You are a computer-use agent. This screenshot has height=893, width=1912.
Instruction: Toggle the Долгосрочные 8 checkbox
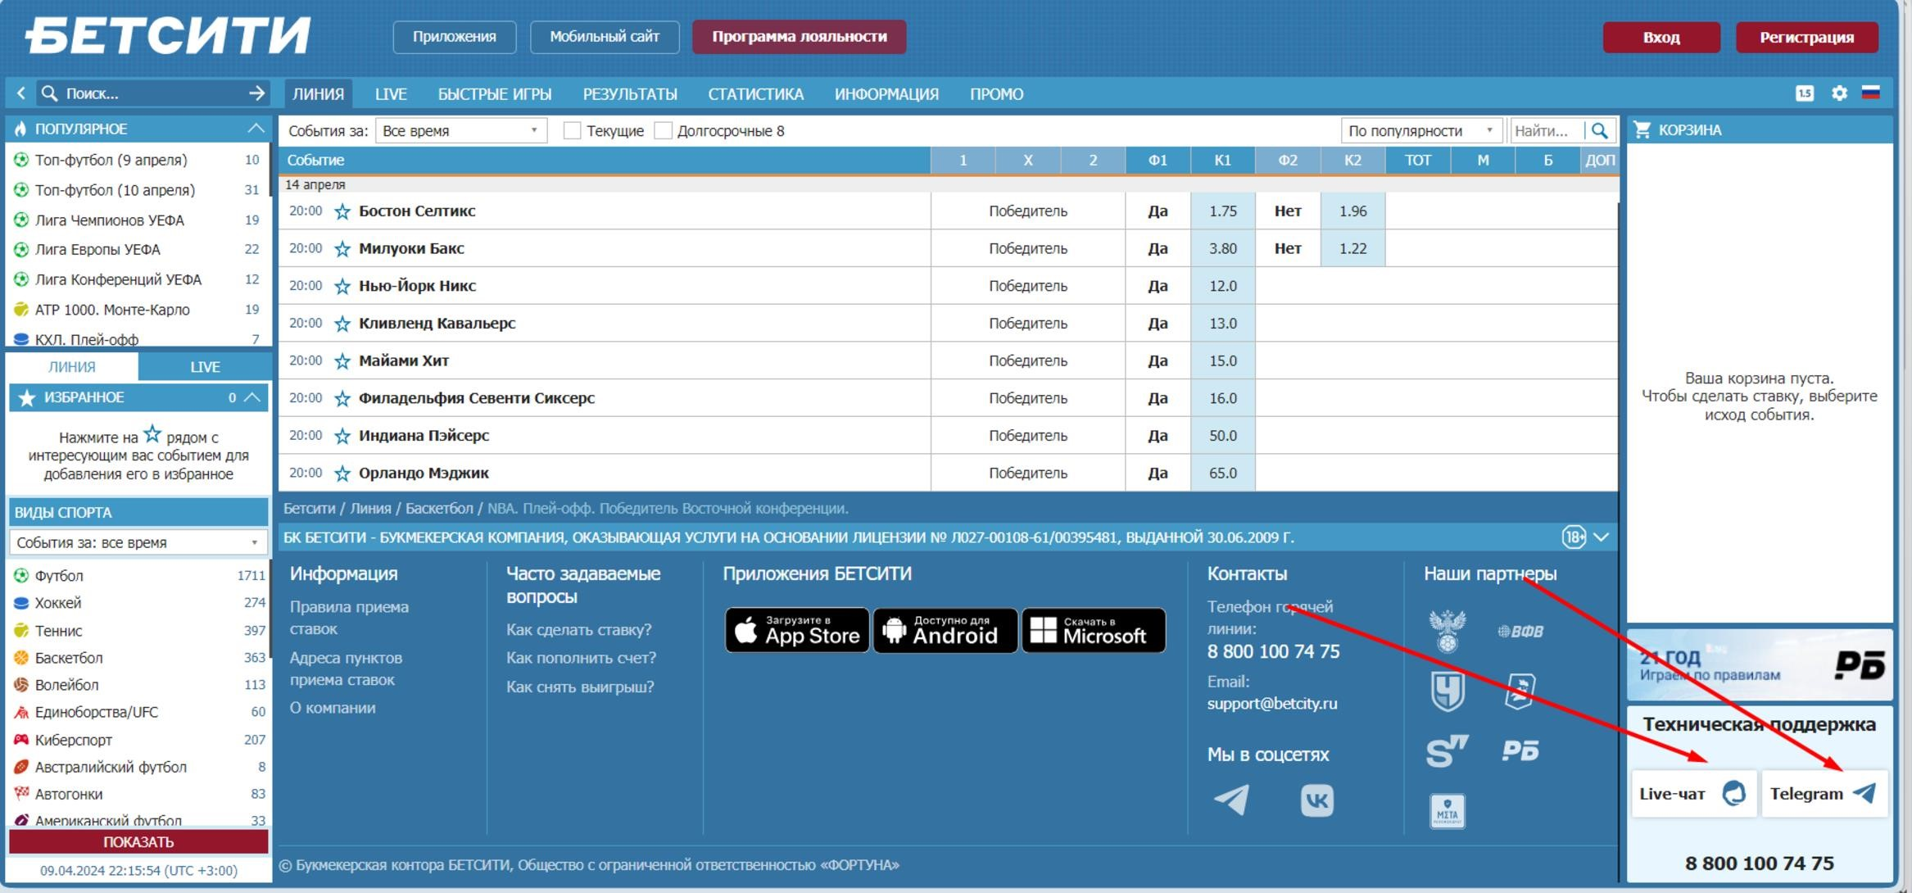tap(664, 130)
